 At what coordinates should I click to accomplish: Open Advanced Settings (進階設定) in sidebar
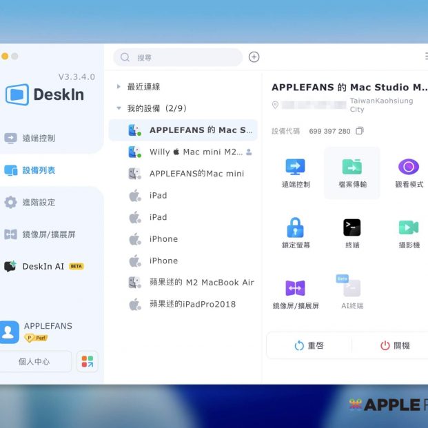[x=39, y=202]
